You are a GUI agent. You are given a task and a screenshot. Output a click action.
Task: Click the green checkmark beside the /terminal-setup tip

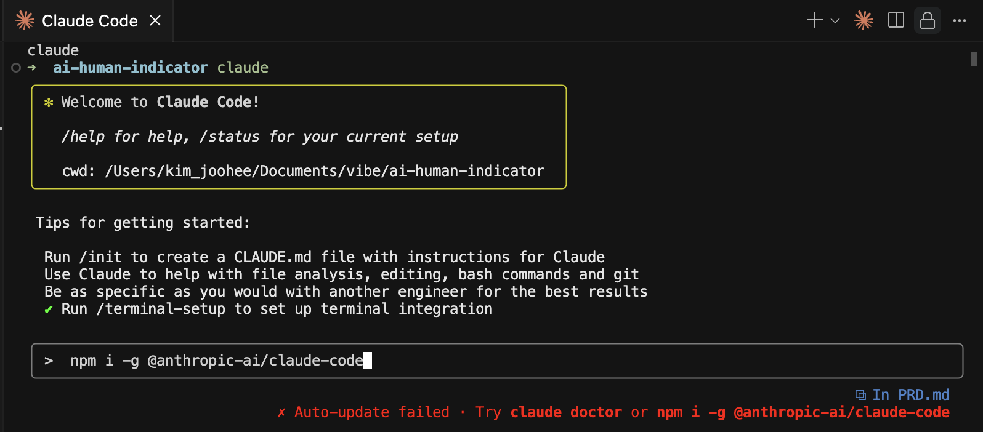tap(49, 310)
